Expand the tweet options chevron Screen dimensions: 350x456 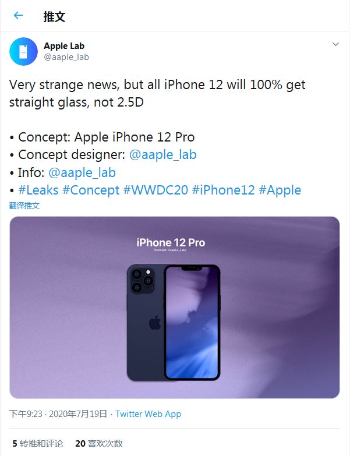coord(335,44)
